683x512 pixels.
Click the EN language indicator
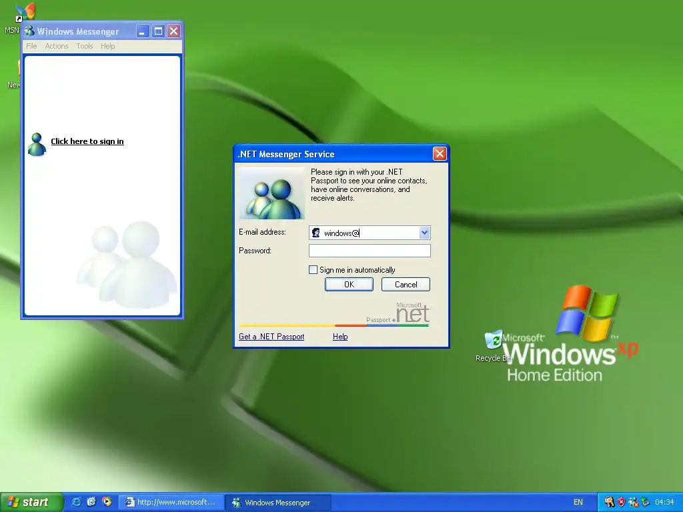coord(578,503)
